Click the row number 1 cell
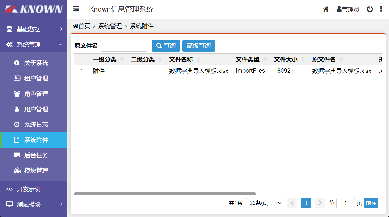This screenshot has height=217, width=389. point(82,71)
